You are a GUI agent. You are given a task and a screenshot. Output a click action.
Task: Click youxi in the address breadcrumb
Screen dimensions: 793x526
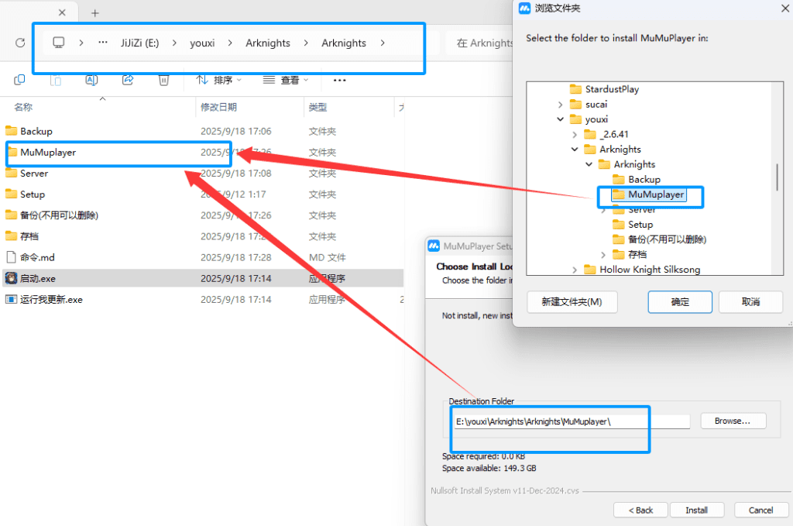202,43
